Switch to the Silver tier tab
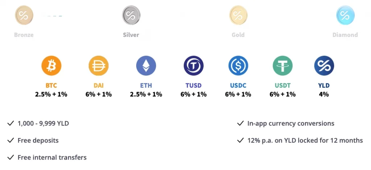371x170 pixels. tap(131, 35)
